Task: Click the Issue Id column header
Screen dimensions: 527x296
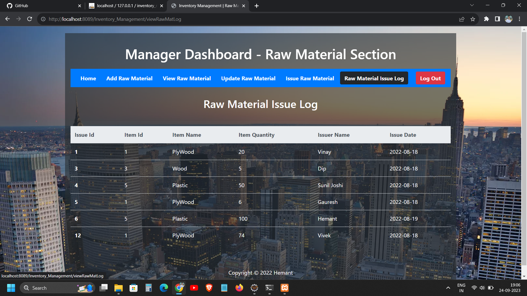Action: coord(84,135)
